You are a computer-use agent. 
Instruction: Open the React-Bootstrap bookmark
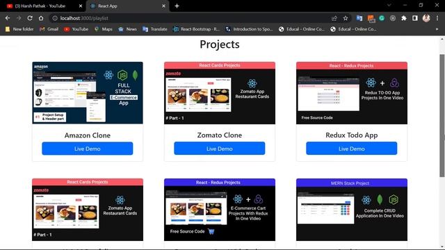pyautogui.click(x=196, y=29)
